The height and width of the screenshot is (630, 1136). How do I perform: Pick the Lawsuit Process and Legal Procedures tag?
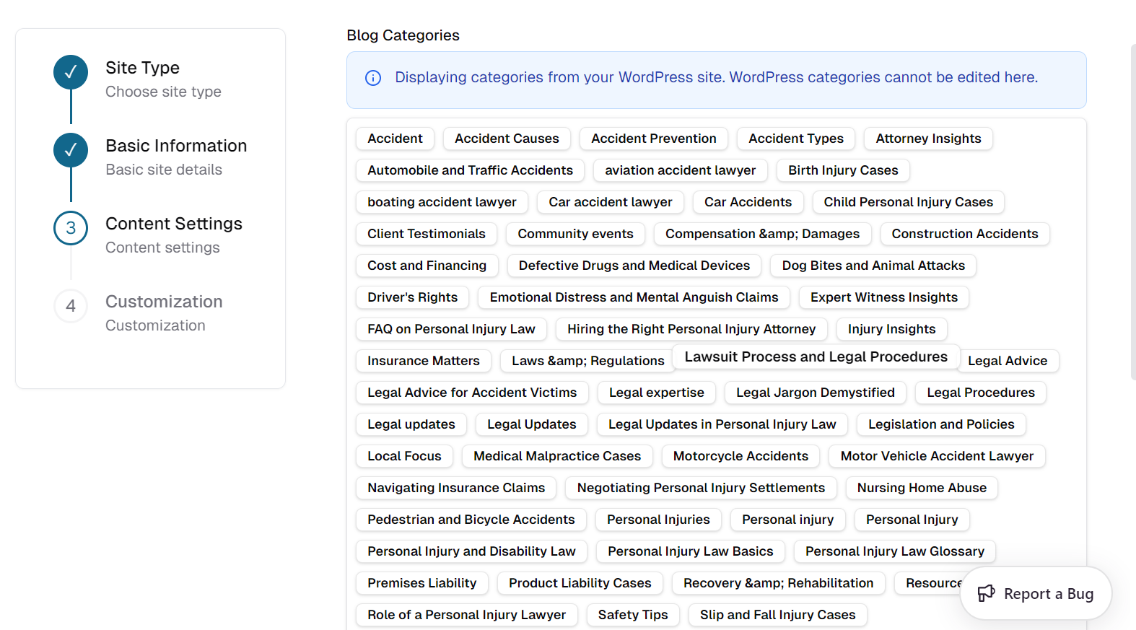(816, 356)
